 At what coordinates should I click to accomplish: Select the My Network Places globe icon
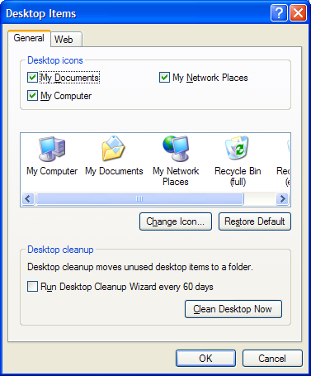(176, 149)
